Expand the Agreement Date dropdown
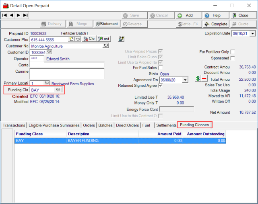This screenshot has height=204, width=258. tap(185, 80)
